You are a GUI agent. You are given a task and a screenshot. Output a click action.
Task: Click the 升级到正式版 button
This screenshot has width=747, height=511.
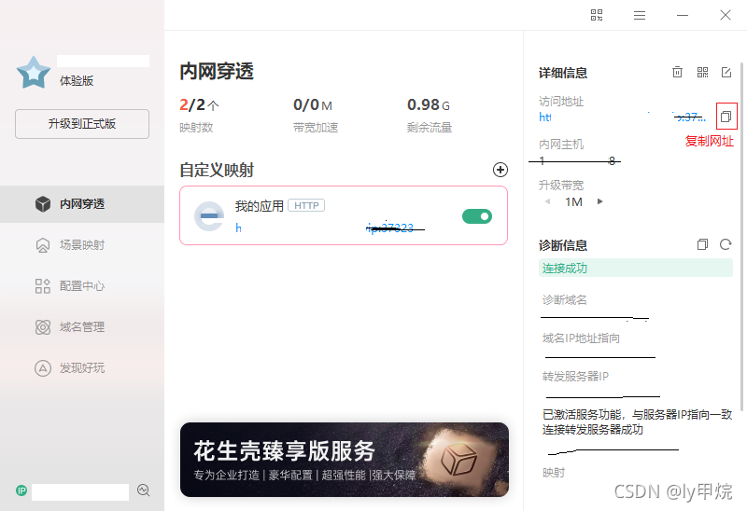(82, 124)
